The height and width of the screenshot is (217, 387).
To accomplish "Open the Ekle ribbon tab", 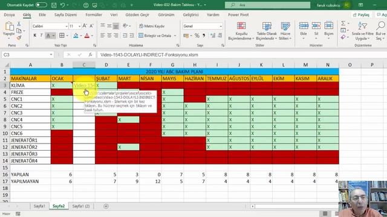I will coord(42,14).
